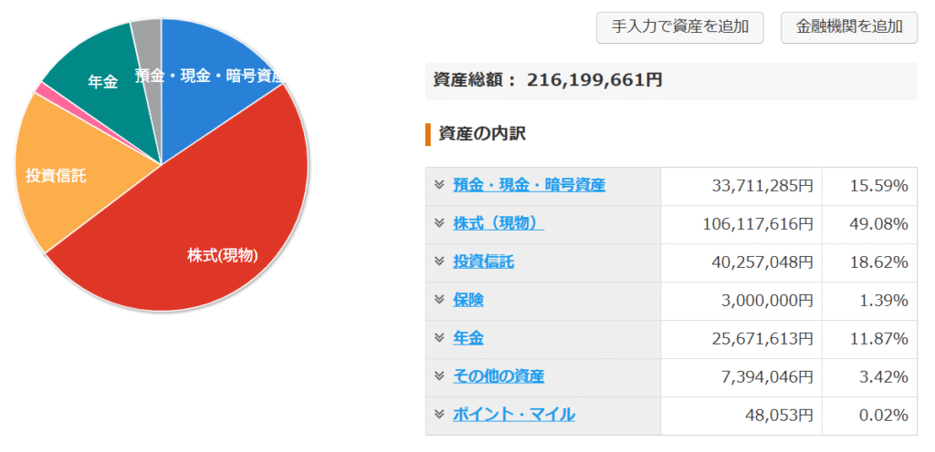
Task: Open the 預金・現金・暗号資産 link
Action: click(529, 185)
